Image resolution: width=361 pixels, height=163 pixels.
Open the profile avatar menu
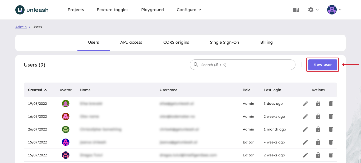(334, 10)
